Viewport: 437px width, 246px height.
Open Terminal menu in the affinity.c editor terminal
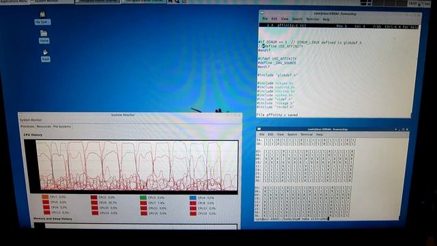point(313,19)
